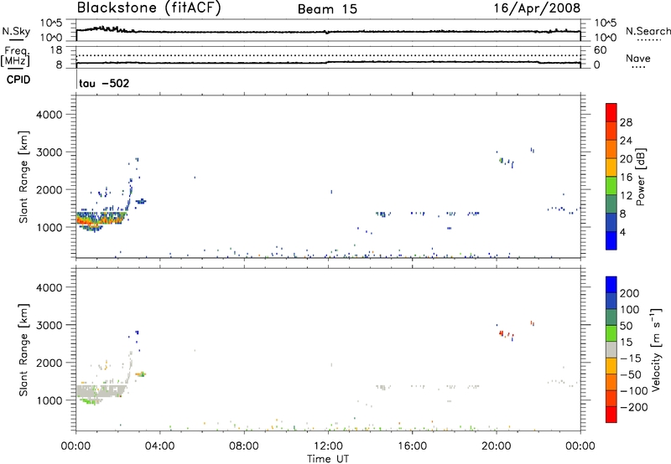Select the 'Nave' legend label
Screen dimensions: 671x464
click(638, 58)
